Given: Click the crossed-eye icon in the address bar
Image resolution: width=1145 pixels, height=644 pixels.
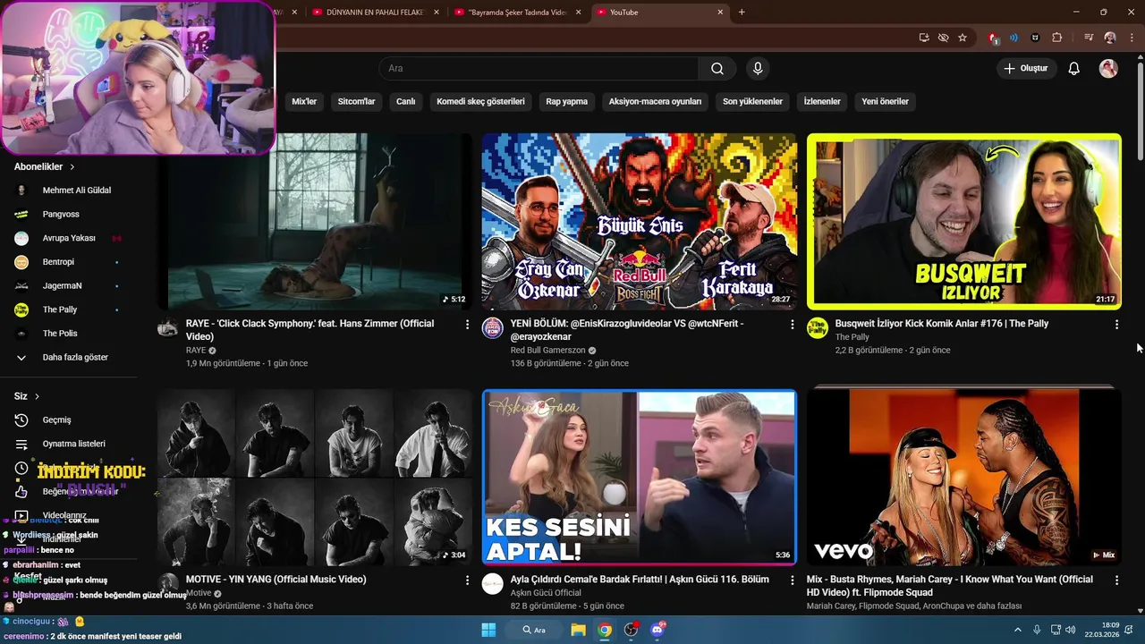Looking at the screenshot, I should pyautogui.click(x=943, y=38).
